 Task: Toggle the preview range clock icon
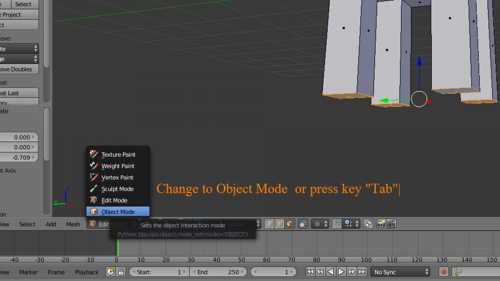click(110, 272)
